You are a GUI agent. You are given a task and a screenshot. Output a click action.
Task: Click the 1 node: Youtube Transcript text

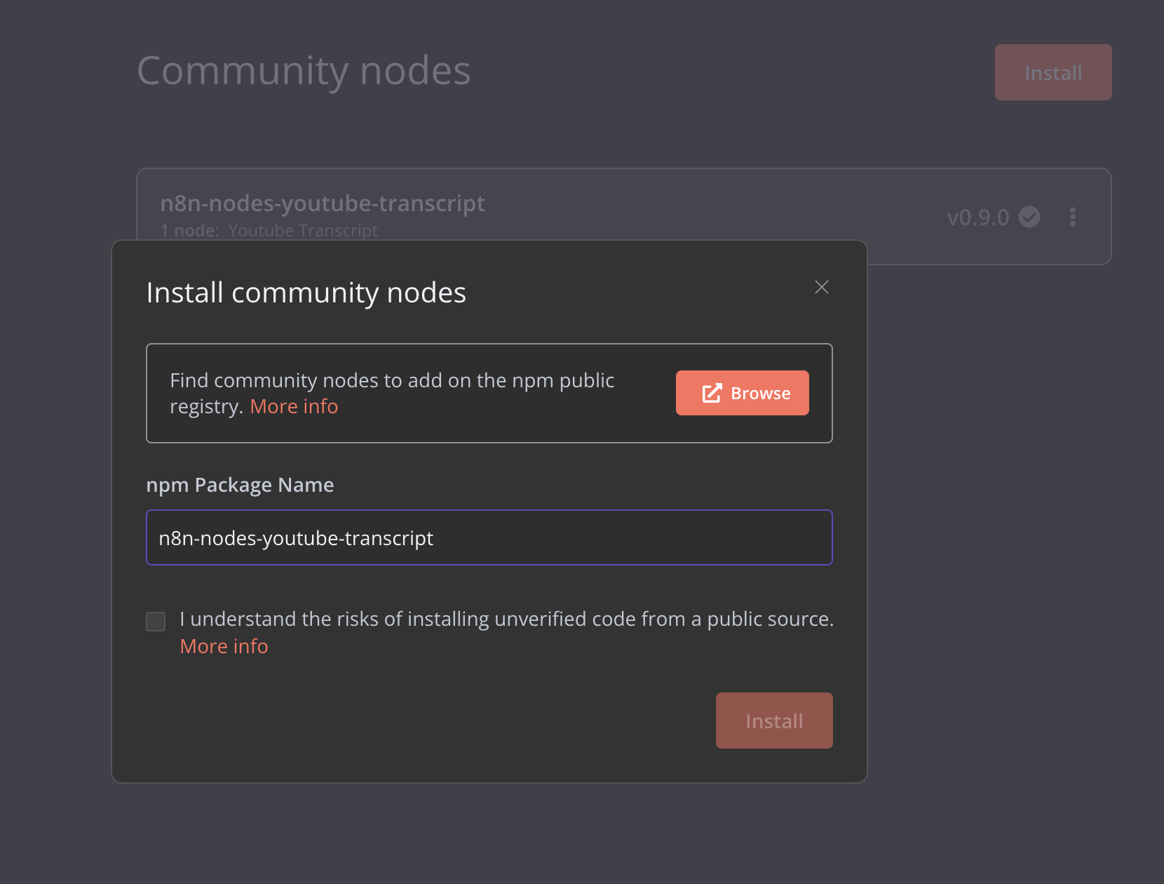click(x=269, y=230)
